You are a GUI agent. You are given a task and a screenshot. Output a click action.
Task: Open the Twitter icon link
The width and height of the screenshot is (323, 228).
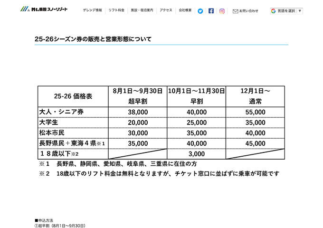[200, 11]
